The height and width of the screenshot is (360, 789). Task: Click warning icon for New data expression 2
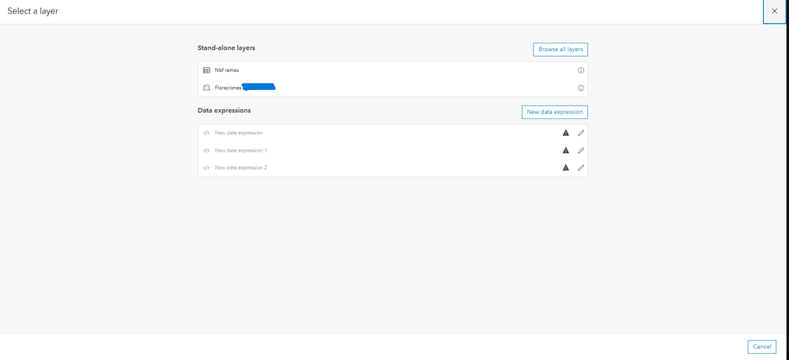coord(565,167)
